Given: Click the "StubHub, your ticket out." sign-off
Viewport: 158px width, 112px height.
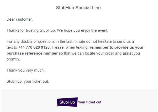Looking at the screenshot, I should click(x=27, y=81).
